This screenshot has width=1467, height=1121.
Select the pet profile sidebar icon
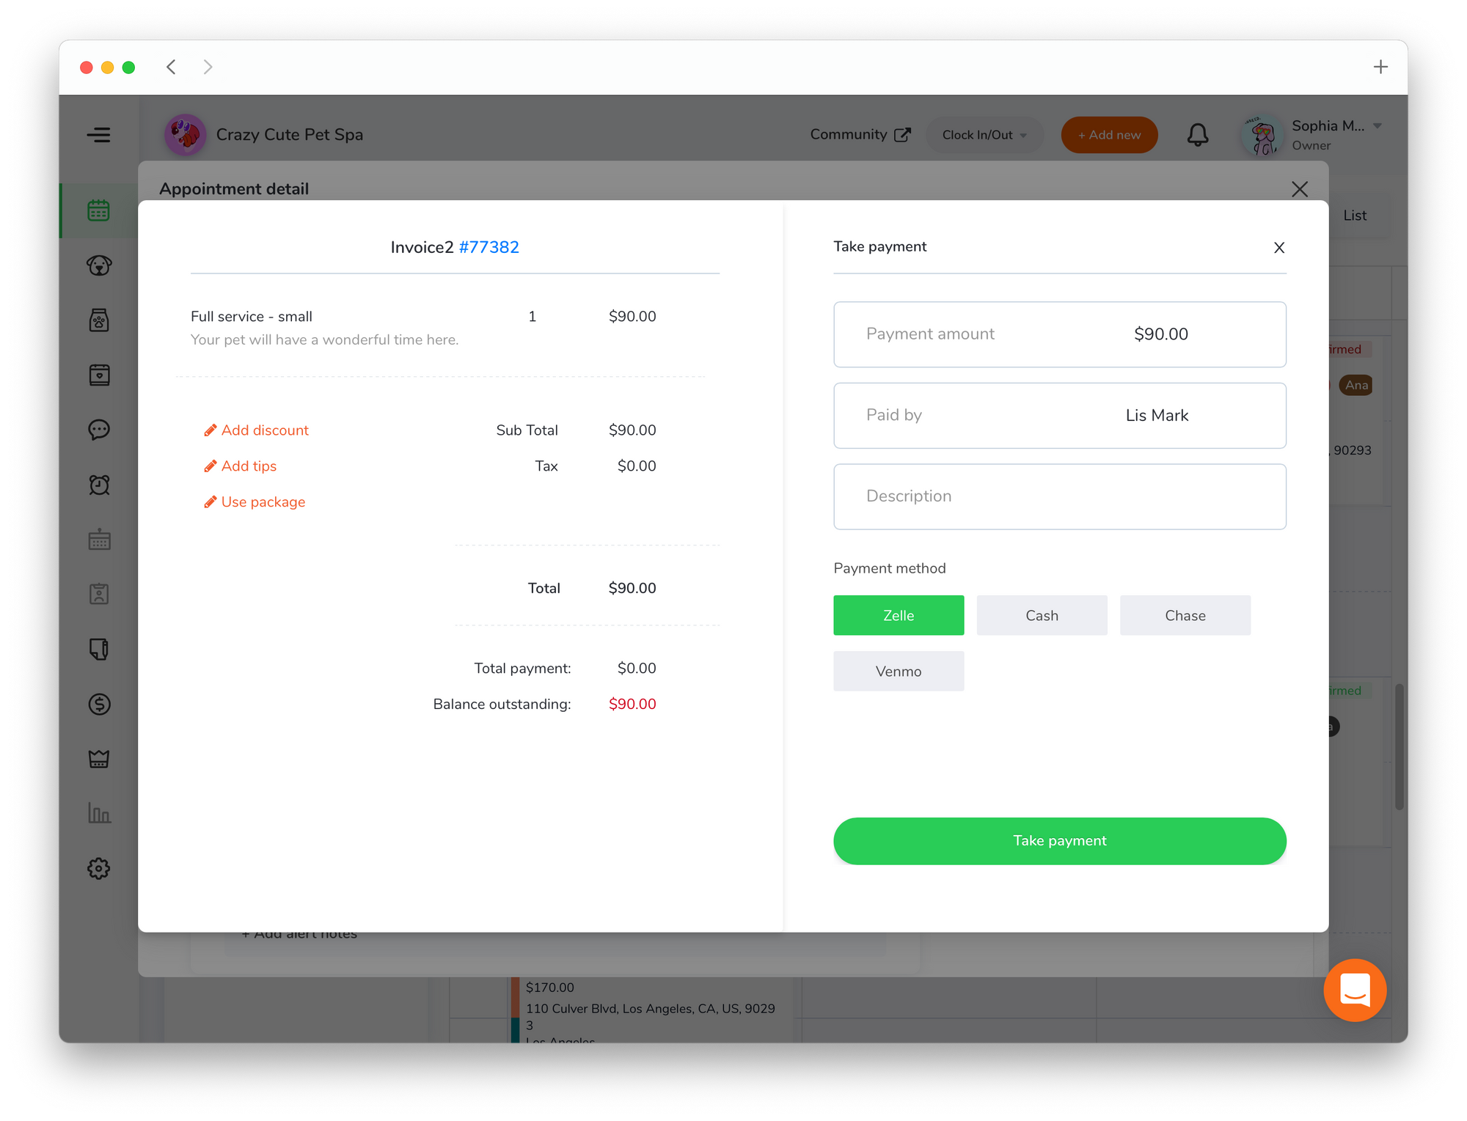click(100, 265)
